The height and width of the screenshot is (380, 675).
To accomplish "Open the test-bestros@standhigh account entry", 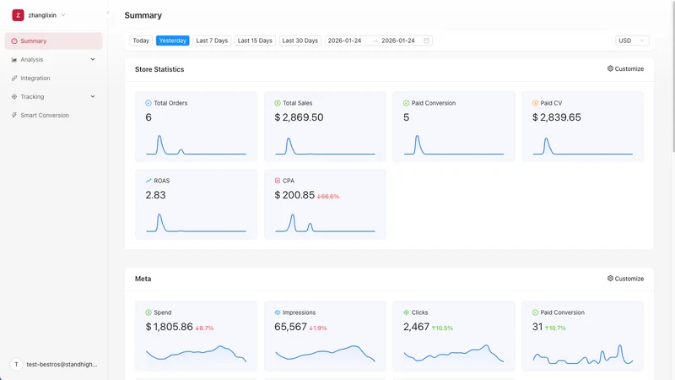I will click(62, 365).
